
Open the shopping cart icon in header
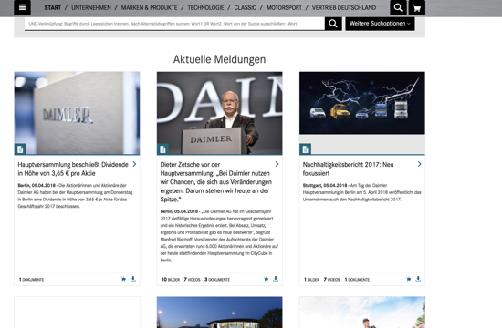pos(417,7)
